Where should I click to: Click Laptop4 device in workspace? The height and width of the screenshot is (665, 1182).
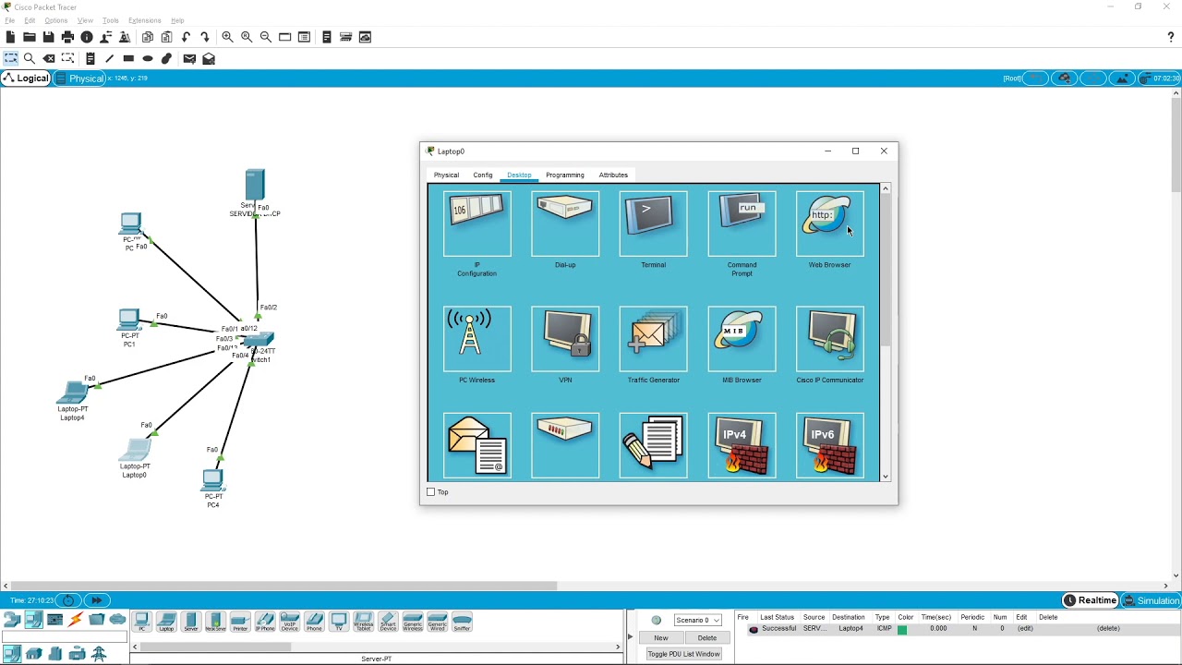72,393
